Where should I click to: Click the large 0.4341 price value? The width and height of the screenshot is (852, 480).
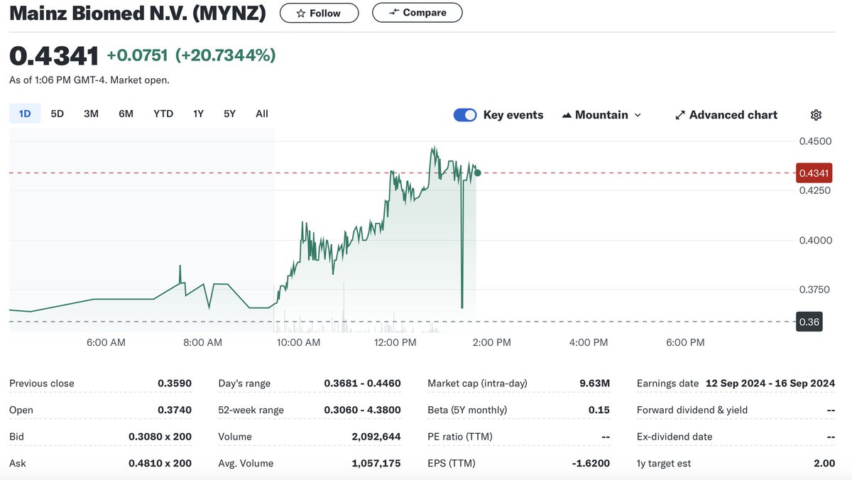[x=54, y=55]
